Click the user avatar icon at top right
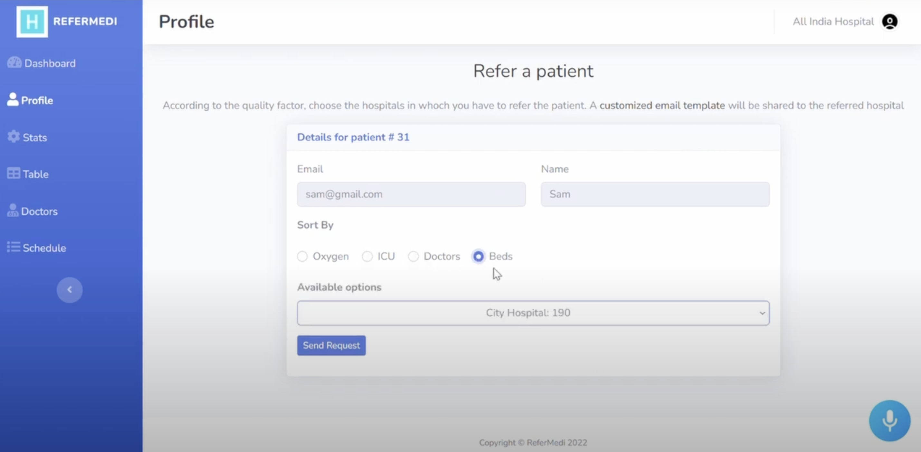This screenshot has width=921, height=452. click(x=889, y=22)
